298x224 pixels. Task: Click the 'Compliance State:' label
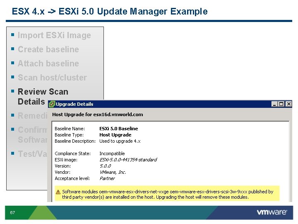pos(72,153)
